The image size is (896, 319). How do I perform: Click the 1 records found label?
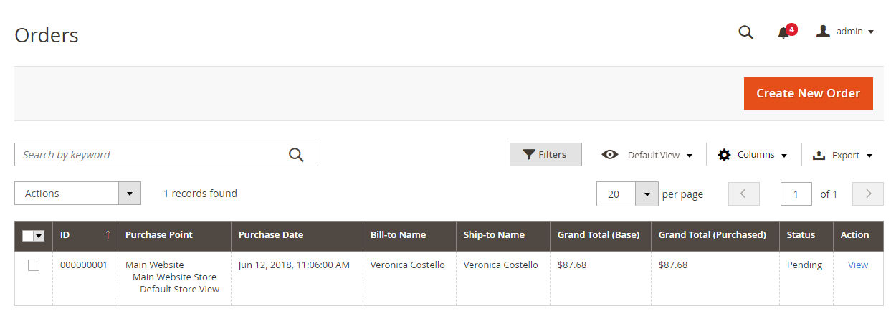[200, 194]
